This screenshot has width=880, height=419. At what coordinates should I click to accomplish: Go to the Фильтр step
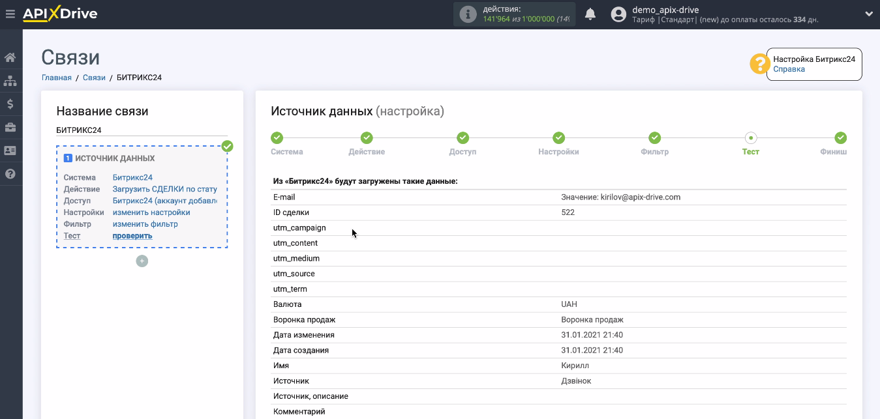[x=654, y=152]
